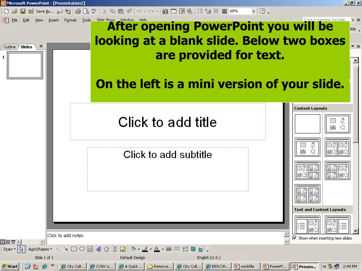Click the Copy icon in the toolbar

click(x=112, y=11)
